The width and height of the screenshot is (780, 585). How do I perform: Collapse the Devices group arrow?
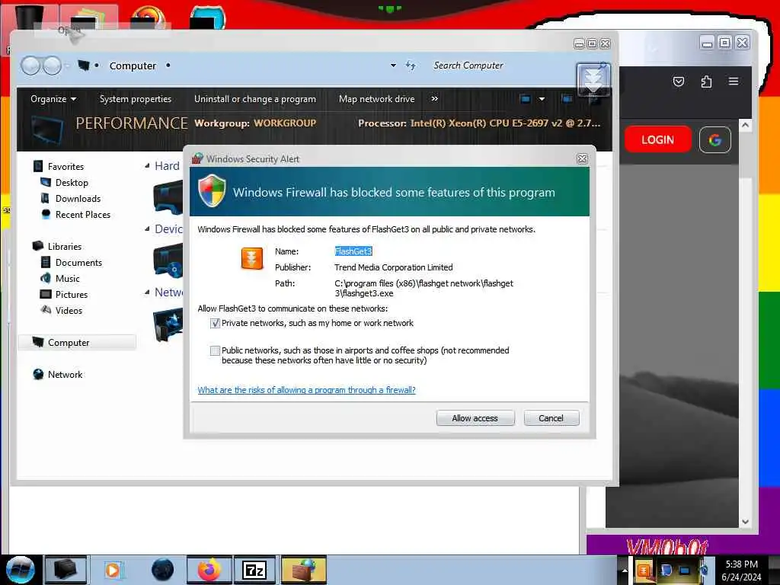pos(147,229)
